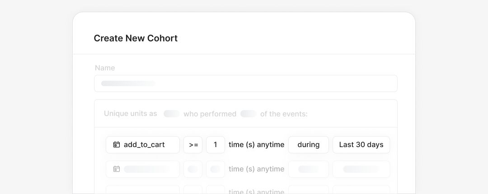Click the 'Name' field label
The height and width of the screenshot is (194, 488).
pyautogui.click(x=105, y=68)
